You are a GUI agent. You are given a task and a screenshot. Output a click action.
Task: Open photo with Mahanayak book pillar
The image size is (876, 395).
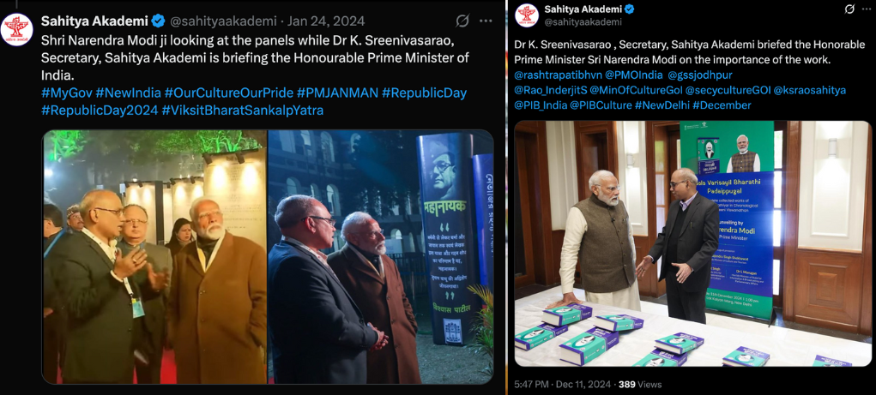point(380,257)
